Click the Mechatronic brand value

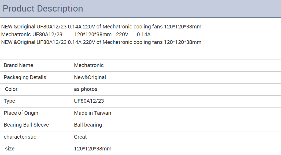pyautogui.click(x=89, y=65)
